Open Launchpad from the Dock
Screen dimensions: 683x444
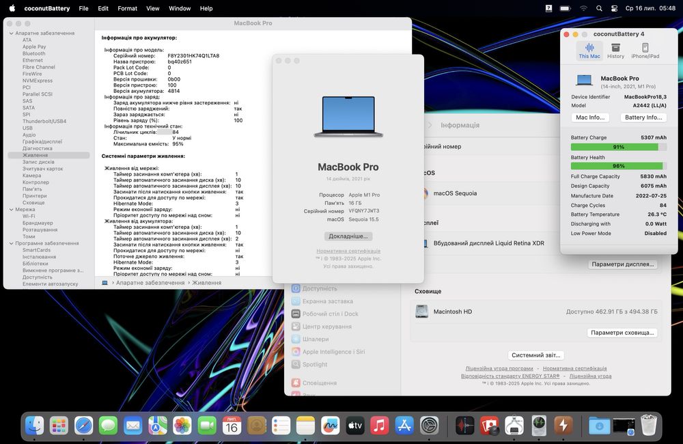(59, 426)
